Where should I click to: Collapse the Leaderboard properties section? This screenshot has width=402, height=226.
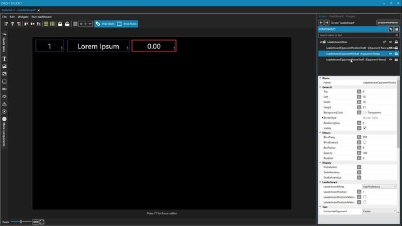click(x=320, y=182)
